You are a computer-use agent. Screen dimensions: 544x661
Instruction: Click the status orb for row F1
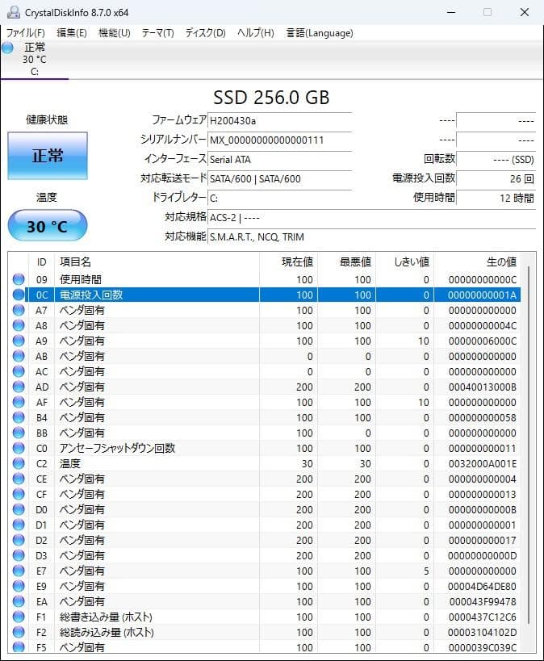(19, 617)
